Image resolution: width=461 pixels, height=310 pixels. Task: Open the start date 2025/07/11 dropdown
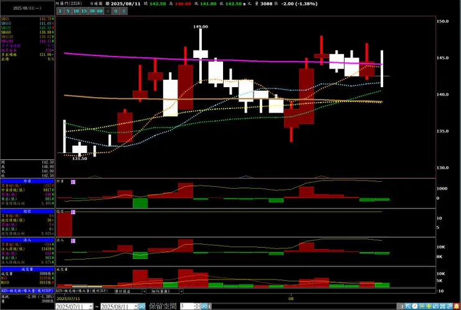pyautogui.click(x=91, y=306)
